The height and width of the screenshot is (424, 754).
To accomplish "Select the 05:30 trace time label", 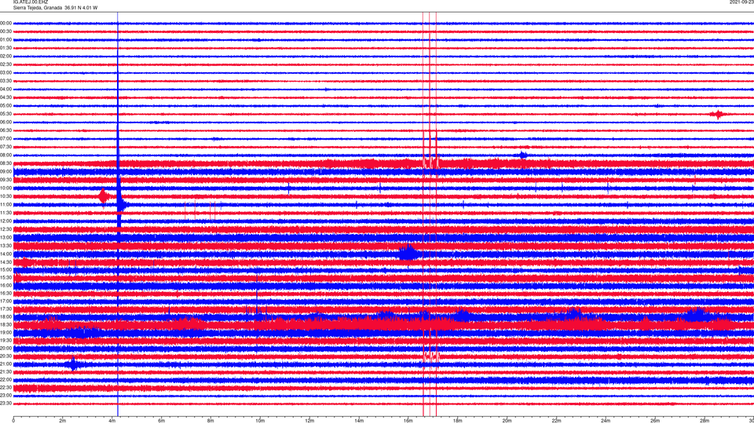I will pyautogui.click(x=5, y=114).
